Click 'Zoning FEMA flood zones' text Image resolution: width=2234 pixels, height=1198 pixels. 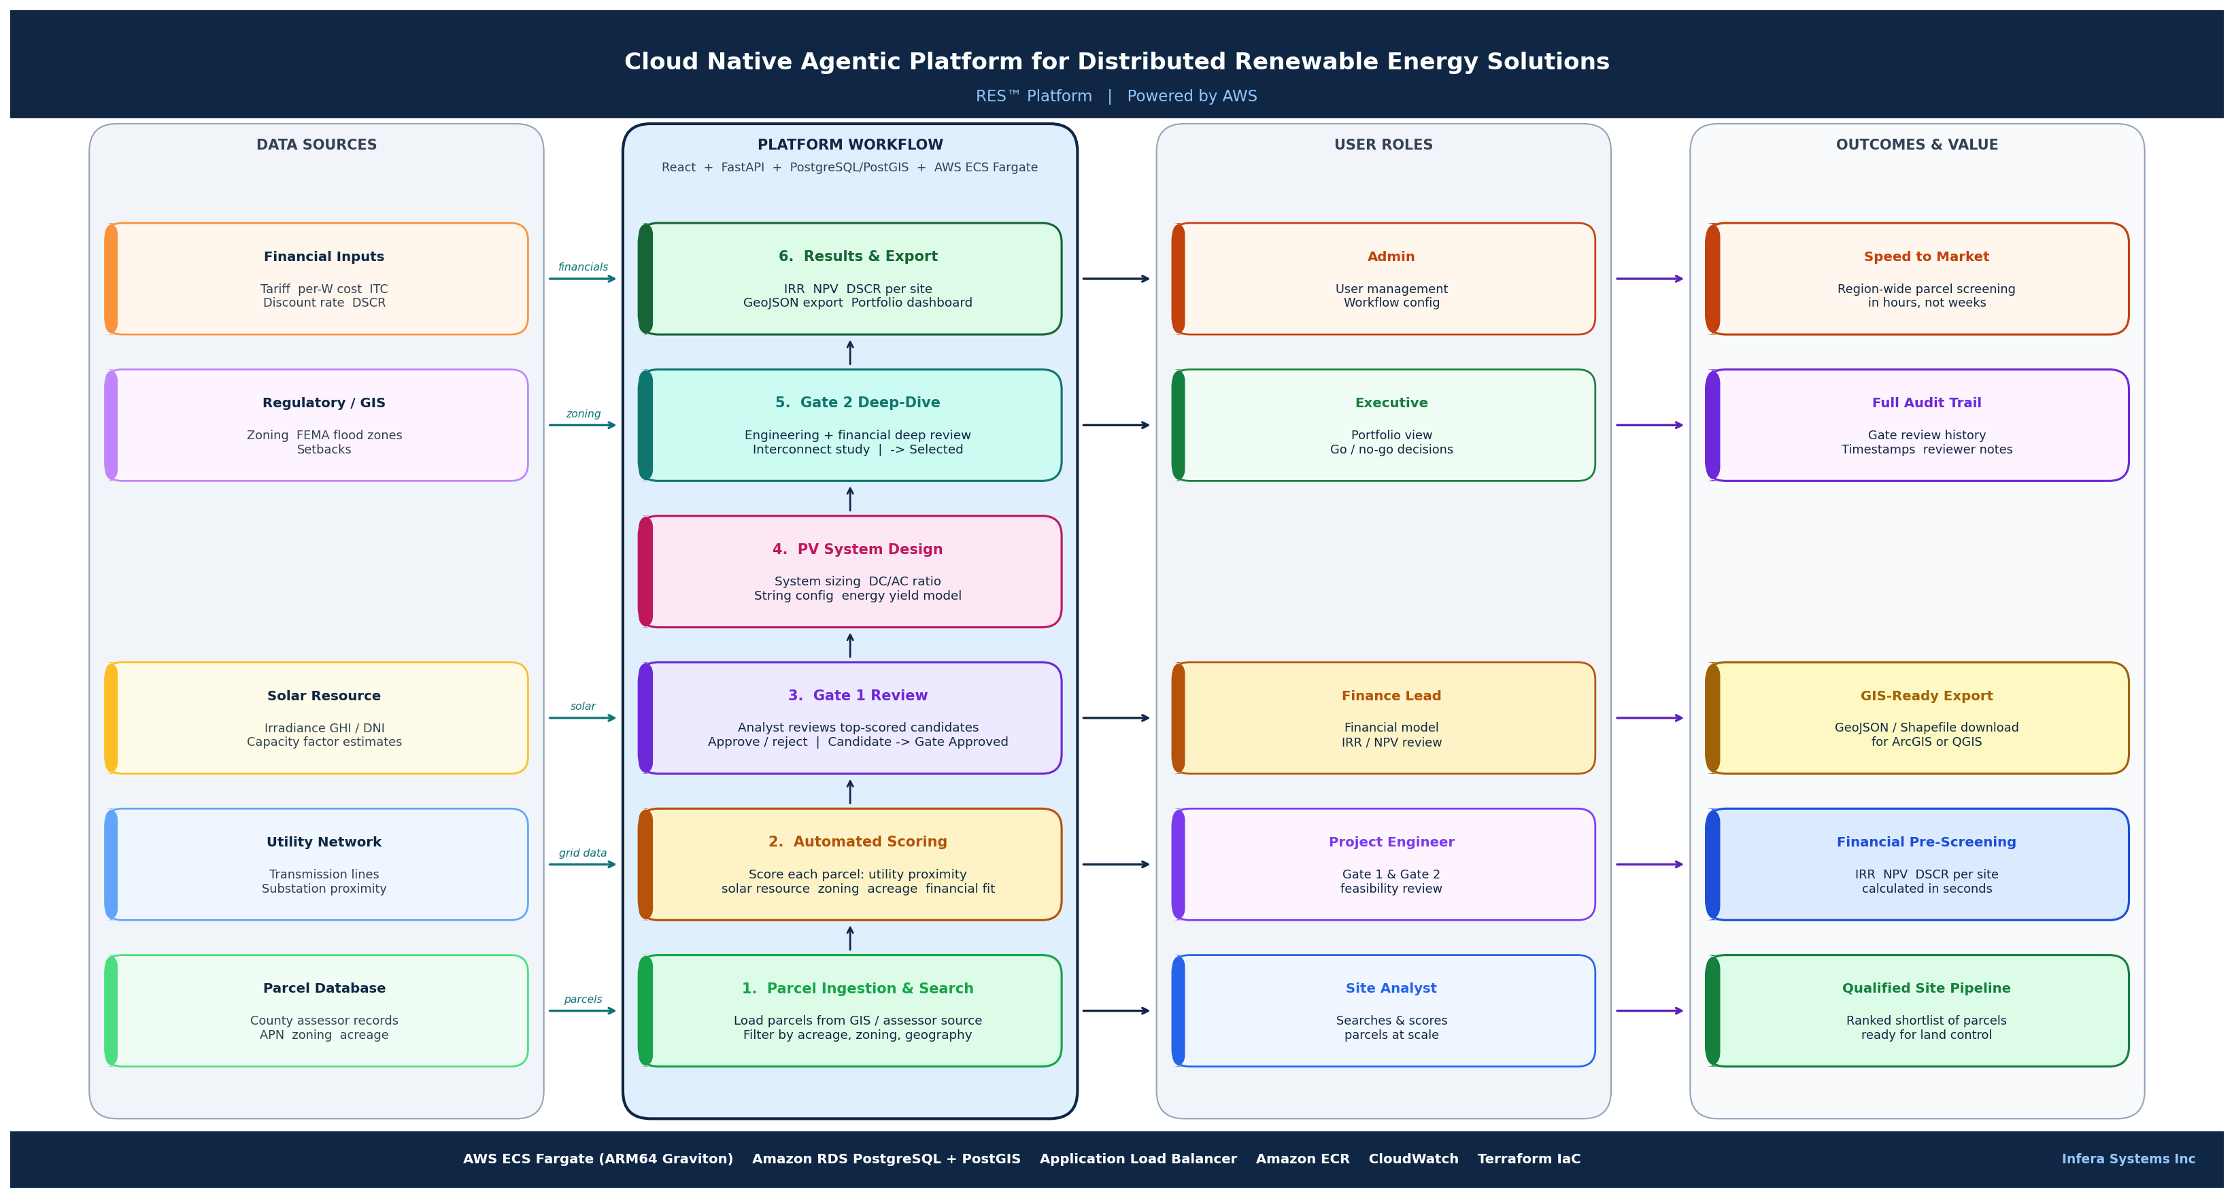click(324, 435)
